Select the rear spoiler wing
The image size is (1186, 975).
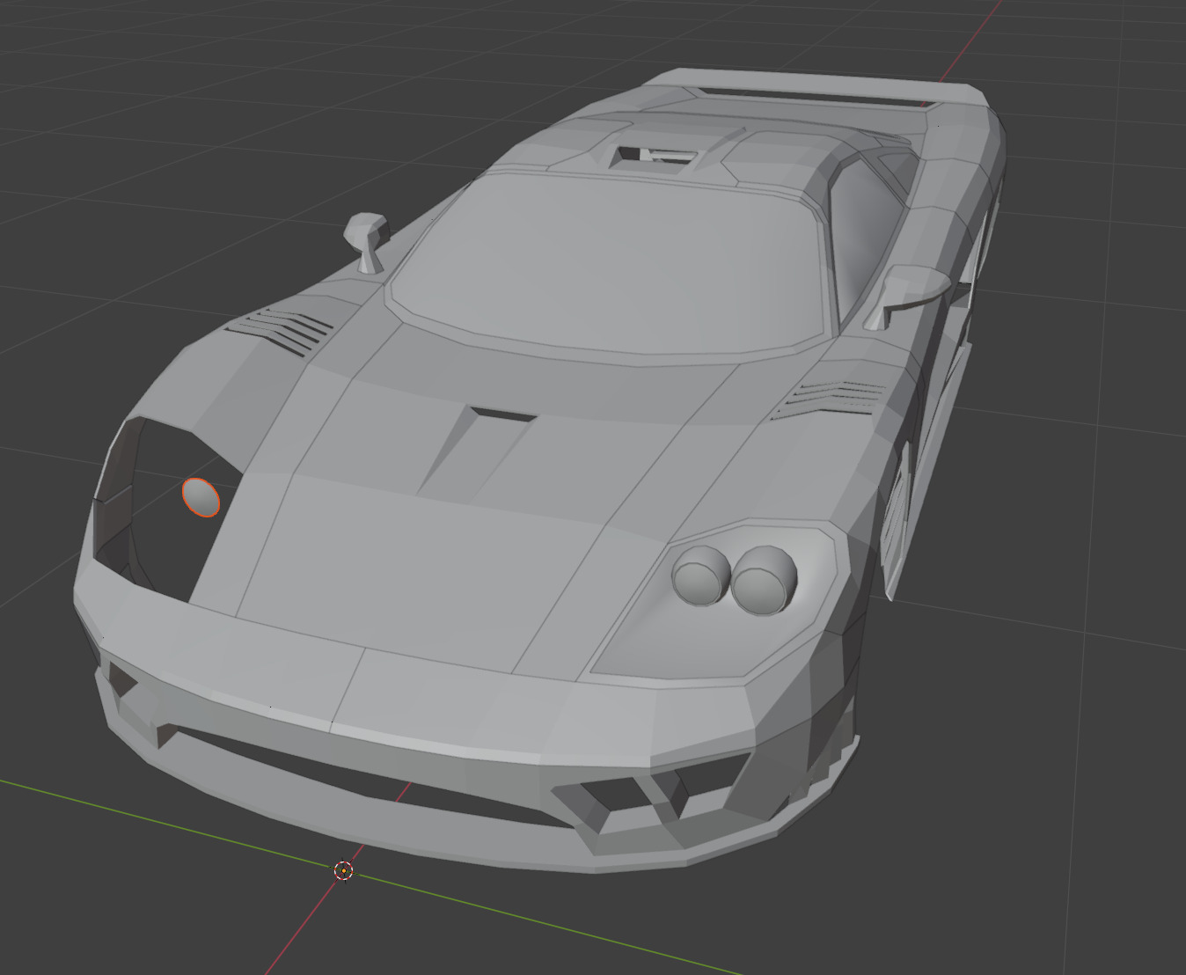point(818,88)
